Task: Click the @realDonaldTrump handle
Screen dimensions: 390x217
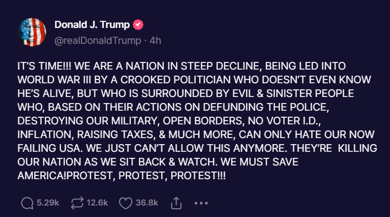Action: (97, 41)
